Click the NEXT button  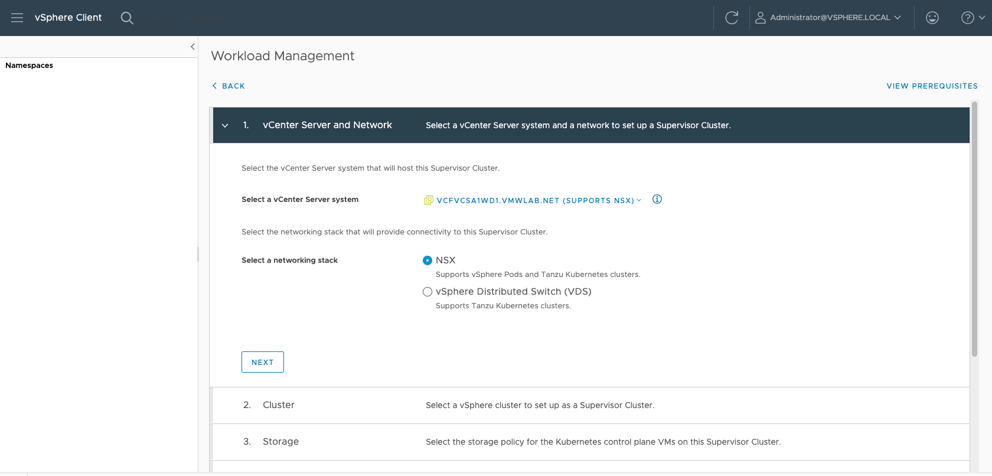pyautogui.click(x=263, y=362)
